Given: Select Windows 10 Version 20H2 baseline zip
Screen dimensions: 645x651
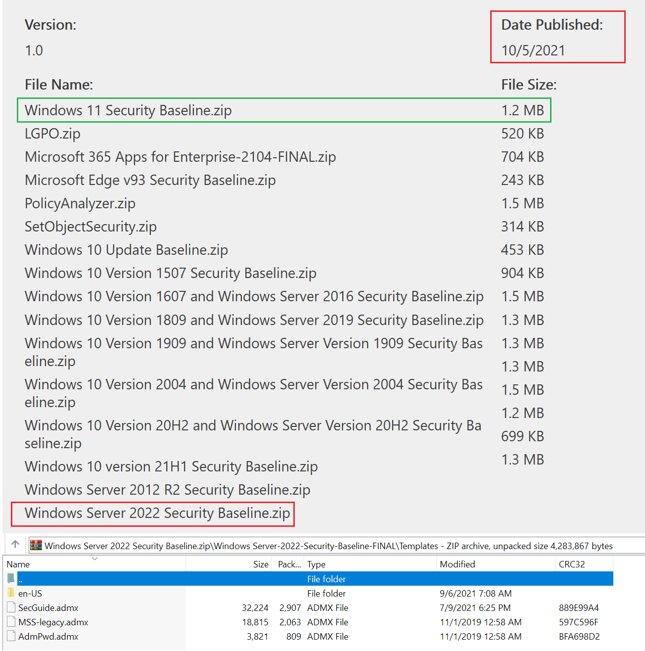Looking at the screenshot, I should [x=253, y=434].
